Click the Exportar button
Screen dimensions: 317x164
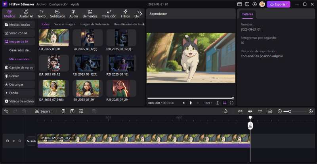coord(279,4)
